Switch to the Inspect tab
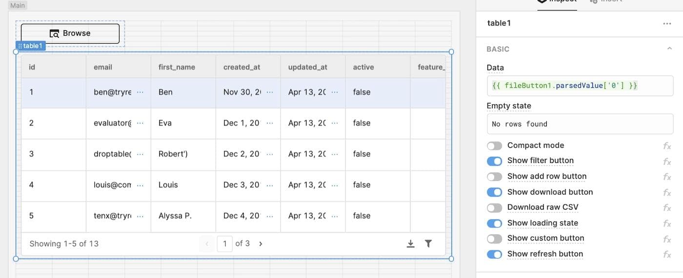683x278 pixels. 557,1
